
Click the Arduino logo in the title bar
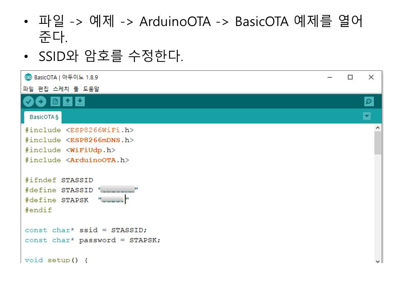[x=28, y=77]
